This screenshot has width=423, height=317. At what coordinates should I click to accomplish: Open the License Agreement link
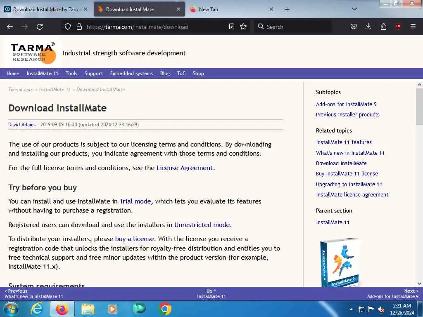pyautogui.click(x=185, y=168)
